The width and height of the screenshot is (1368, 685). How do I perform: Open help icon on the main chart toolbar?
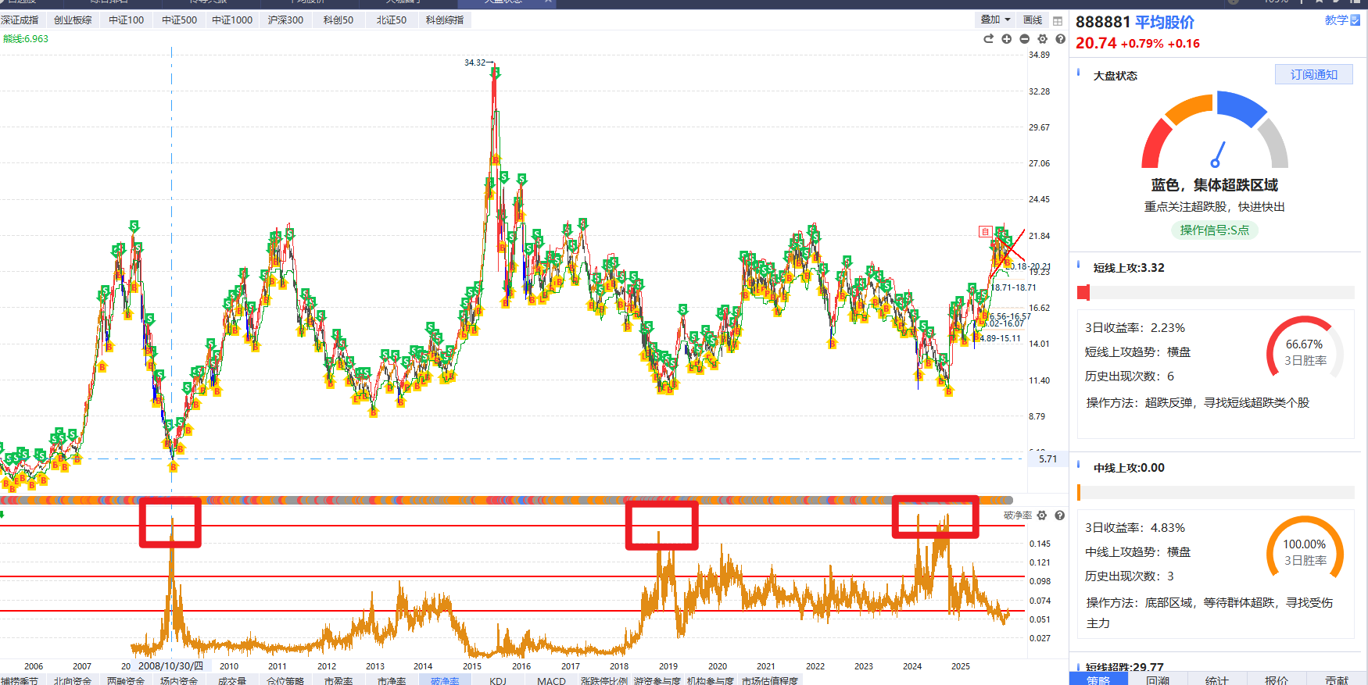tap(1060, 39)
